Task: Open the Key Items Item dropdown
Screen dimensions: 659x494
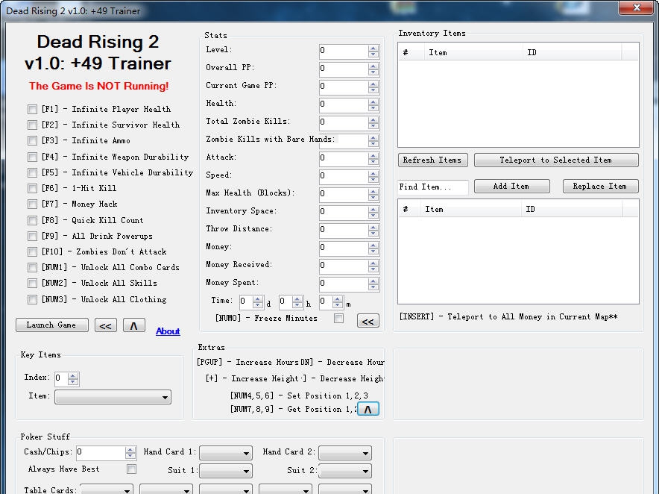Action: tap(113, 398)
